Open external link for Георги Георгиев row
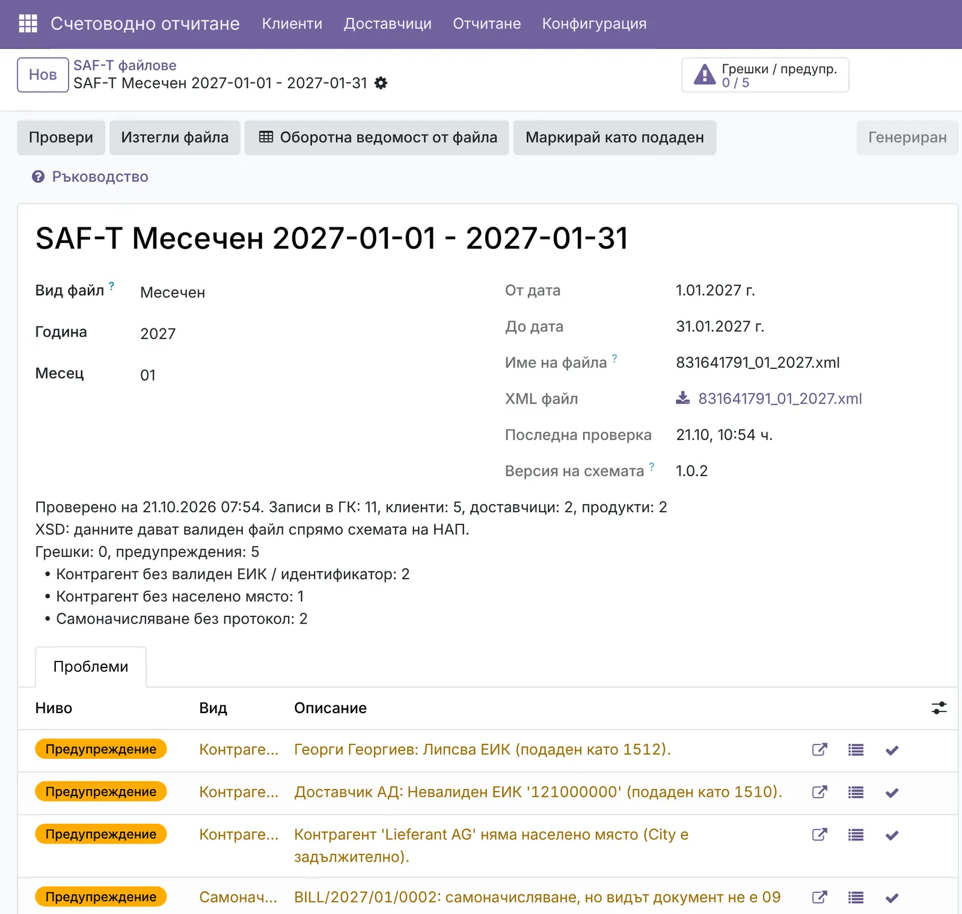962x914 pixels. point(820,750)
